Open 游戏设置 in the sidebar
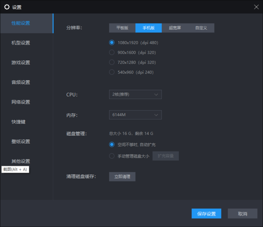The height and width of the screenshot is (227, 263). tap(21, 63)
